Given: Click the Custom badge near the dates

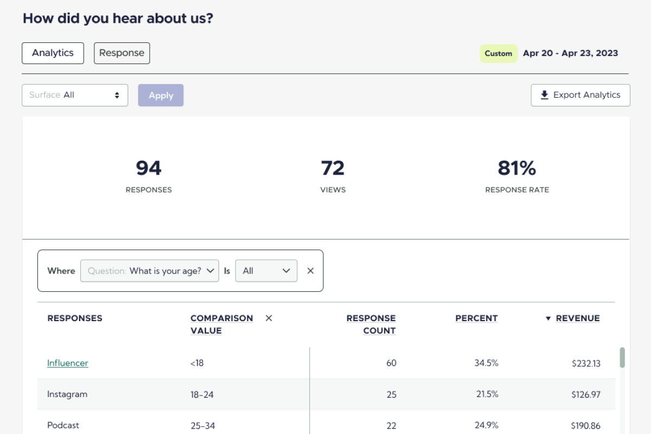Looking at the screenshot, I should [498, 53].
